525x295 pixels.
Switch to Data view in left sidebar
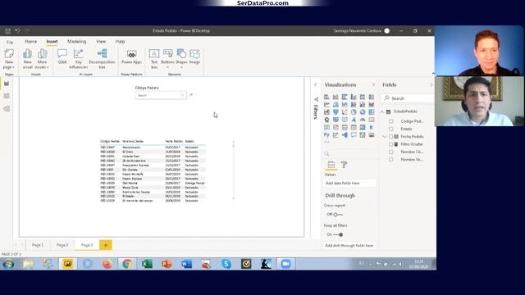click(7, 97)
